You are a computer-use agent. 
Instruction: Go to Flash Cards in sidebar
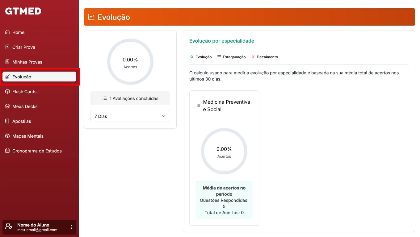(x=24, y=92)
